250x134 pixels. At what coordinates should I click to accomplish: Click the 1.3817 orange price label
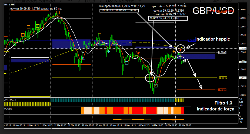point(222,90)
